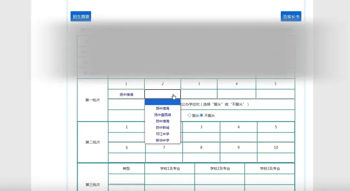
Task: Open first-batch choice 3 dropdown cell
Action: (x=199, y=94)
